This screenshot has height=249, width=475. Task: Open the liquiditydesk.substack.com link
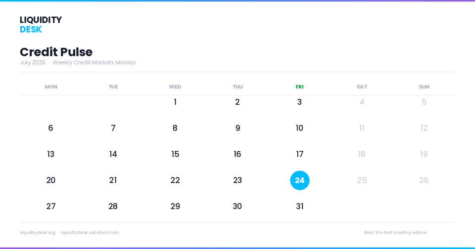pyautogui.click(x=90, y=232)
